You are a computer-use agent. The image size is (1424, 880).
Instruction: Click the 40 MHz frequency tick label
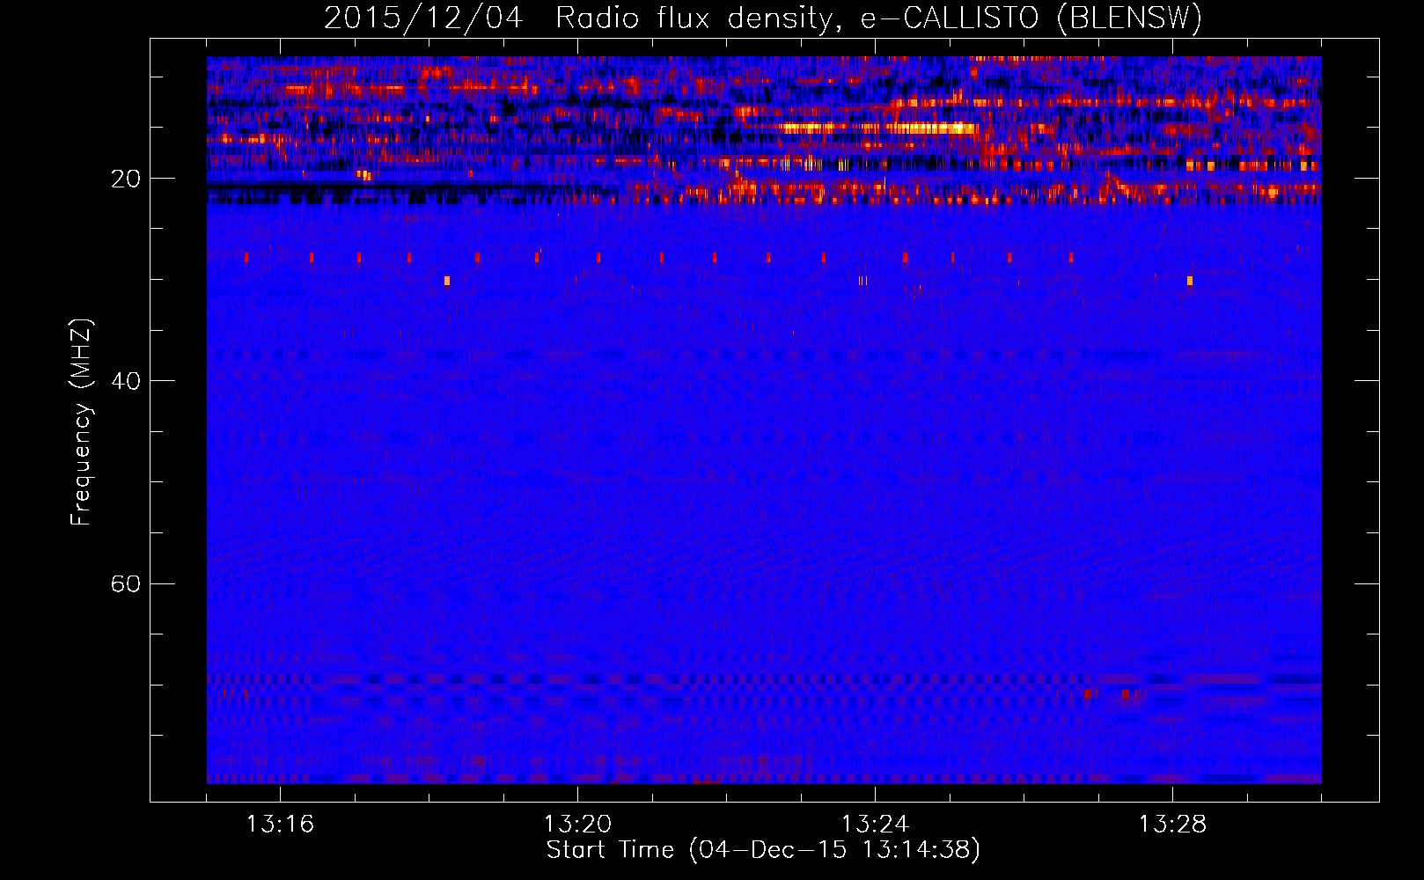[x=126, y=381]
